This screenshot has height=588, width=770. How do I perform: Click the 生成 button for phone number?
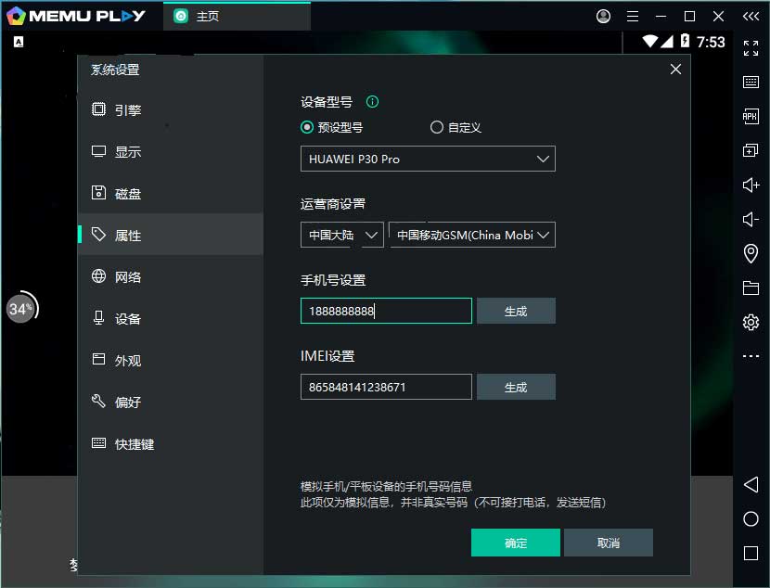516,310
